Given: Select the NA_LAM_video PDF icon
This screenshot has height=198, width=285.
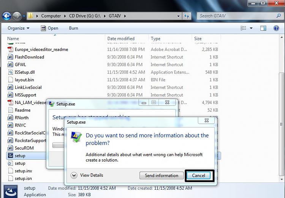Looking at the screenshot, I should pyautogui.click(x=11, y=102).
